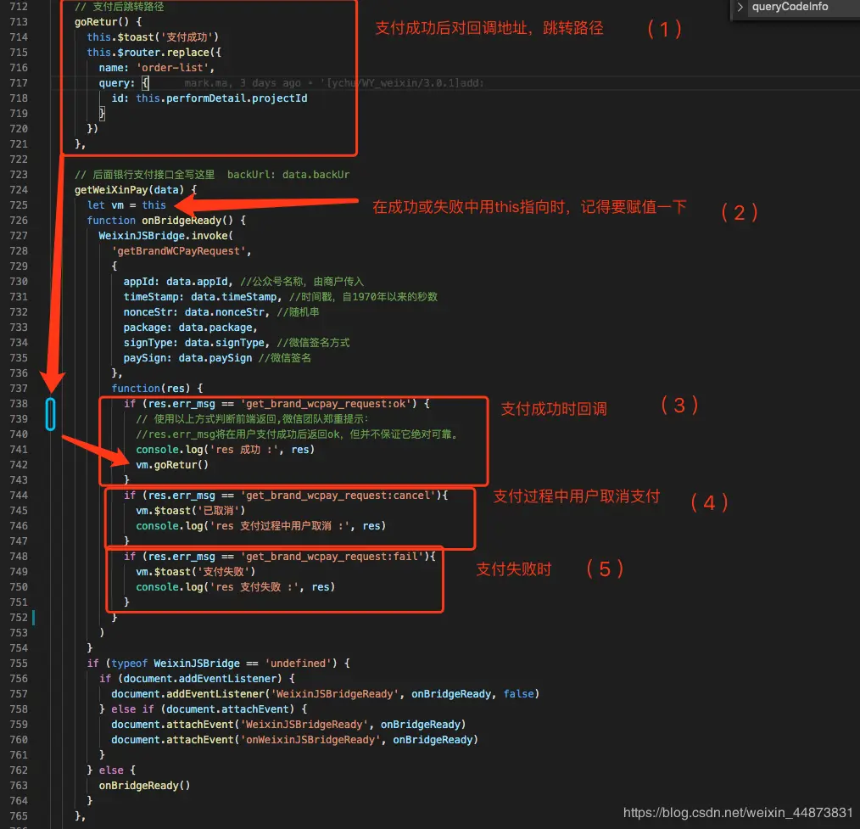Click the backUrl: data.backUr comment
860x829 pixels.
(288, 175)
